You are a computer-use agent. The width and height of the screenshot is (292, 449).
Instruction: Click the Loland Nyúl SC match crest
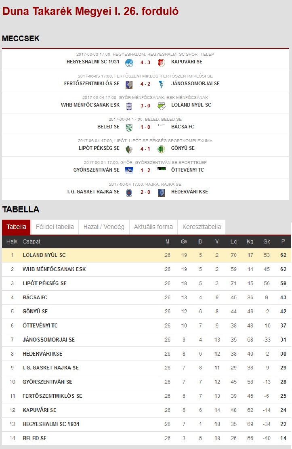(x=162, y=106)
